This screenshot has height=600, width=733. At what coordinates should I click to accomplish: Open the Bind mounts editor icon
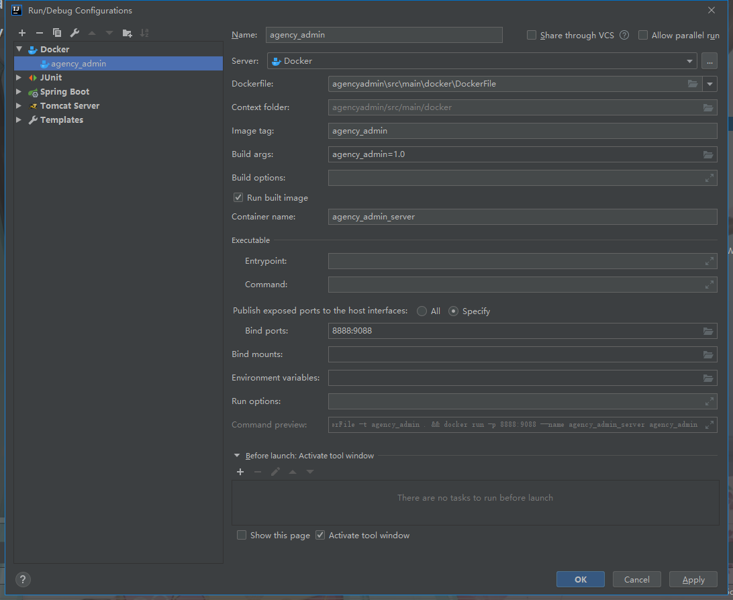(708, 354)
